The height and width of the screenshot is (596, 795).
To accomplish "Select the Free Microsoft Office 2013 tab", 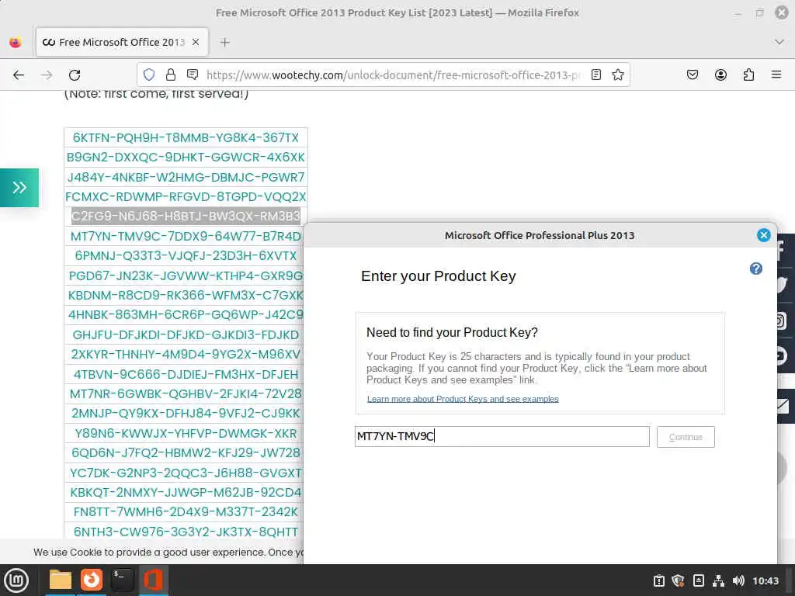I will point(122,42).
